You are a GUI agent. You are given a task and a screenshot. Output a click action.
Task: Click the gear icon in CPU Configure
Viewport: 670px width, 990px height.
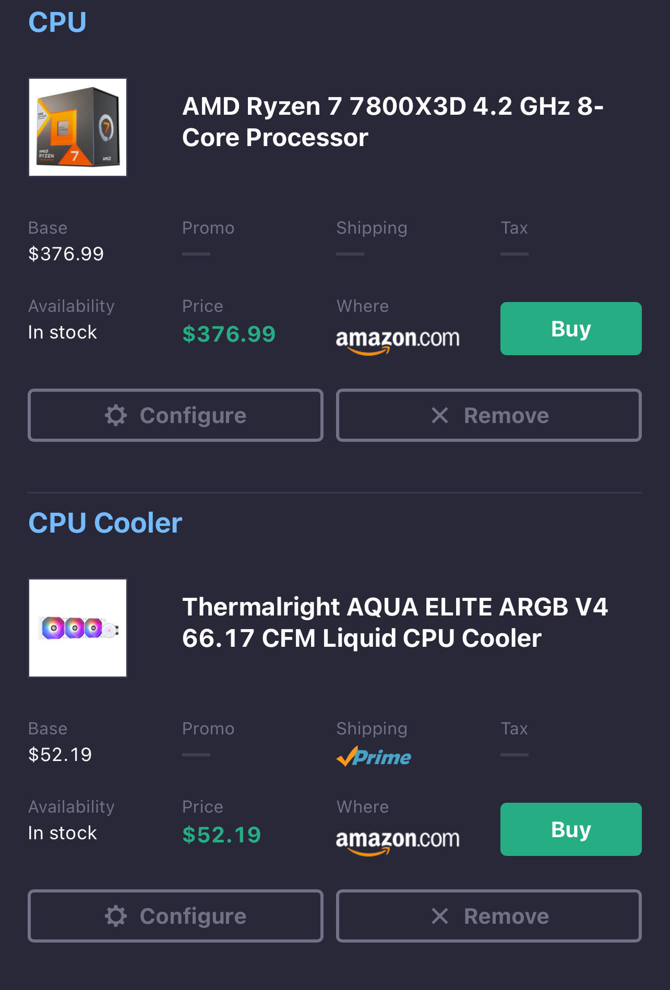tap(116, 416)
